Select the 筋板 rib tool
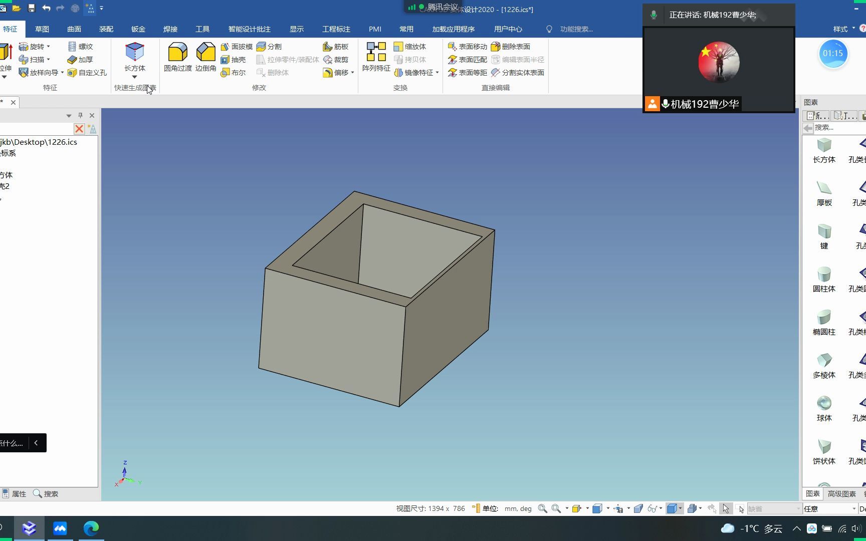This screenshot has width=866, height=541. tap(336, 47)
